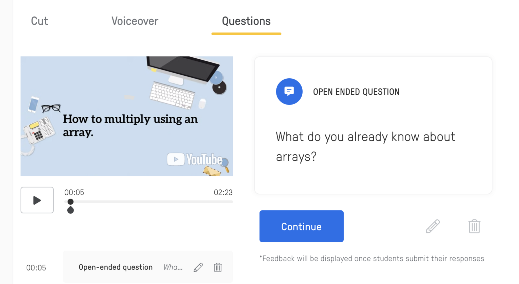Edit the open-ended question in the list row
This screenshot has width=519, height=284.
click(x=198, y=267)
